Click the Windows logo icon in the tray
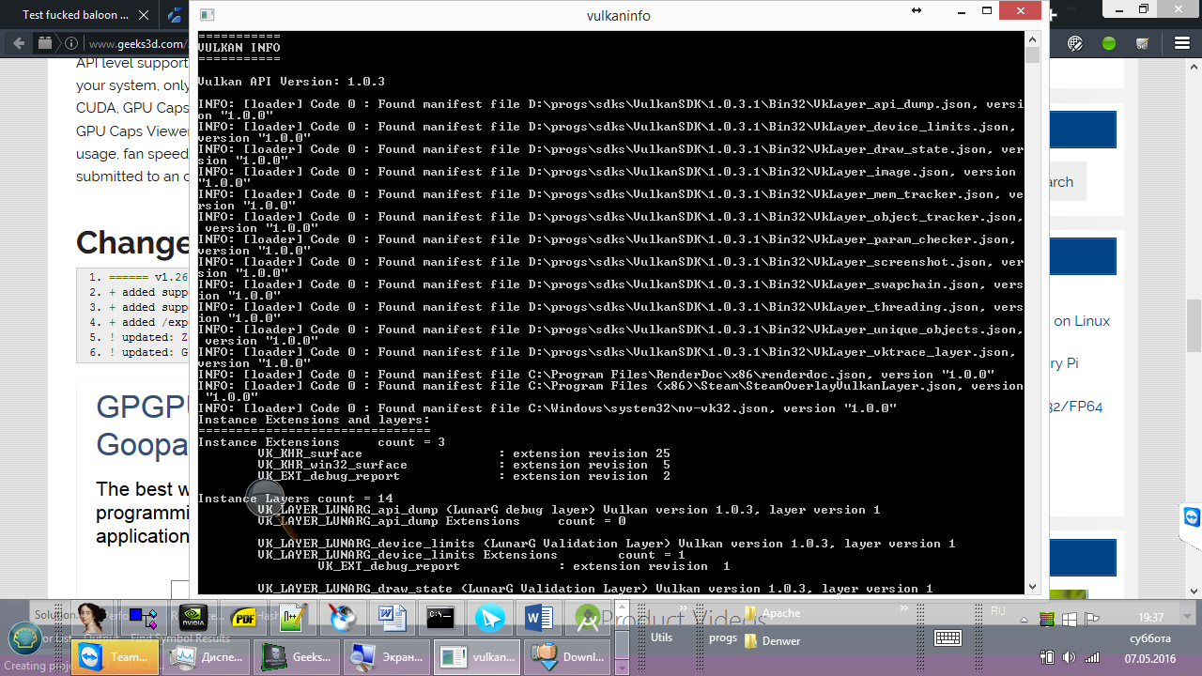This screenshot has width=1202, height=676. [x=1070, y=620]
